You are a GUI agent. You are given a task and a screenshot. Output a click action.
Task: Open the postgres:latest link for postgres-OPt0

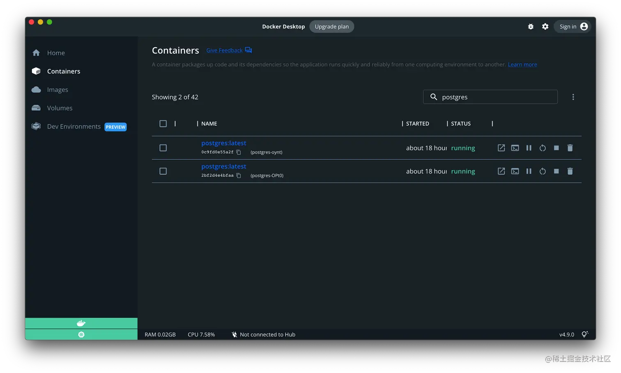tap(224, 166)
